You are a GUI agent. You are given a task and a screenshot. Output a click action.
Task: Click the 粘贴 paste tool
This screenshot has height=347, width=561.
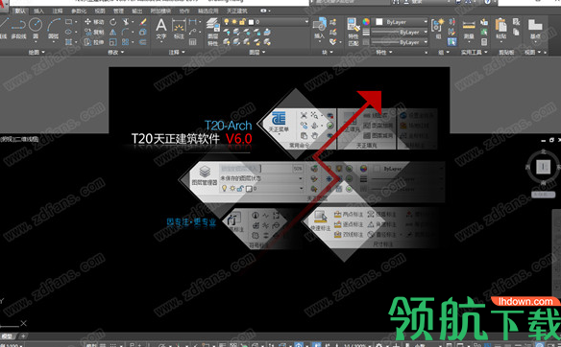pyautogui.click(x=500, y=29)
